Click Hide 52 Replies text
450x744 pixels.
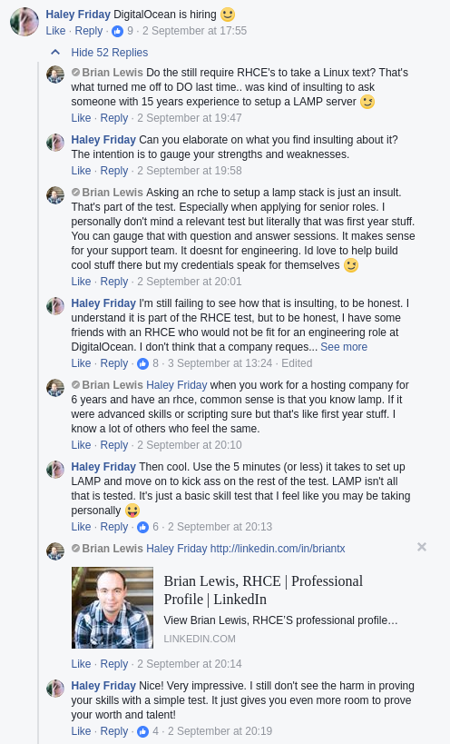tap(110, 53)
